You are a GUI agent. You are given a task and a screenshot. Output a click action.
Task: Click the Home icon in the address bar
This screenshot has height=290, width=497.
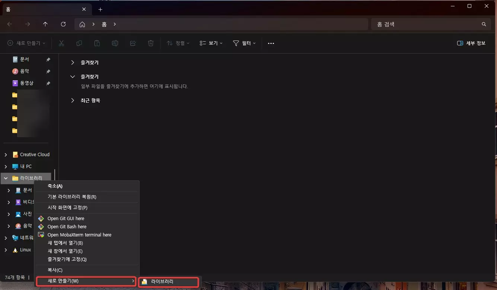click(x=82, y=24)
